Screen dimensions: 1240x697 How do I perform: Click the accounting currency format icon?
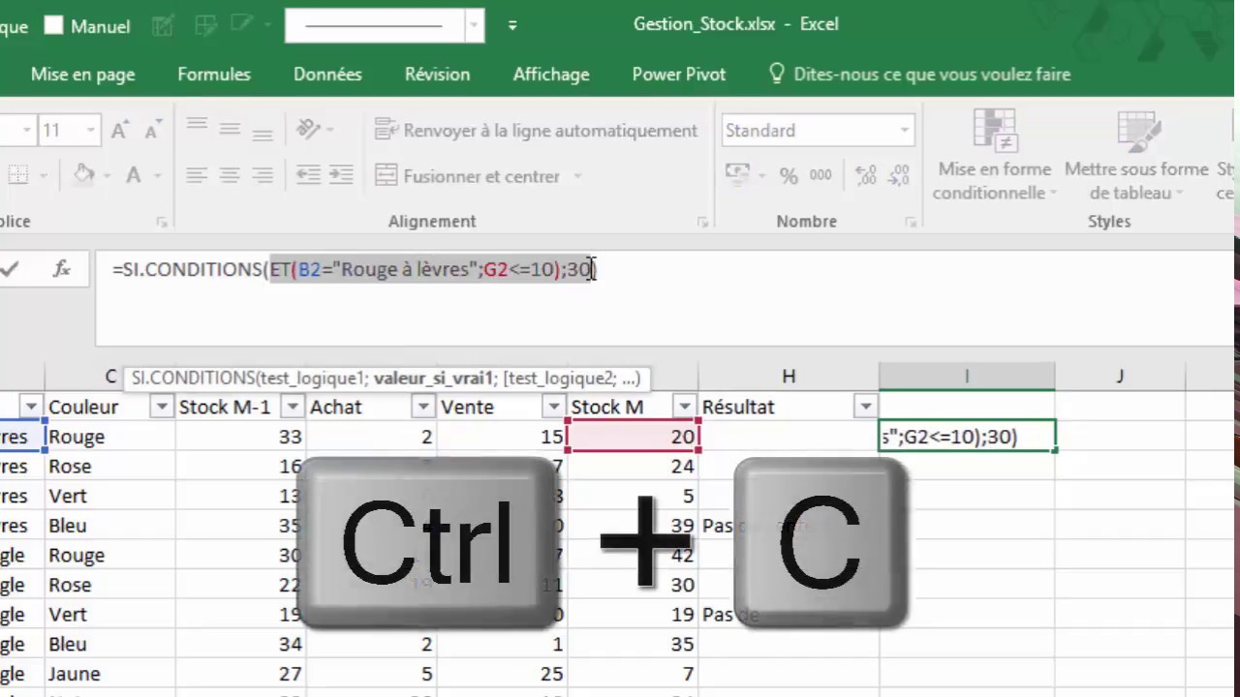click(x=738, y=175)
